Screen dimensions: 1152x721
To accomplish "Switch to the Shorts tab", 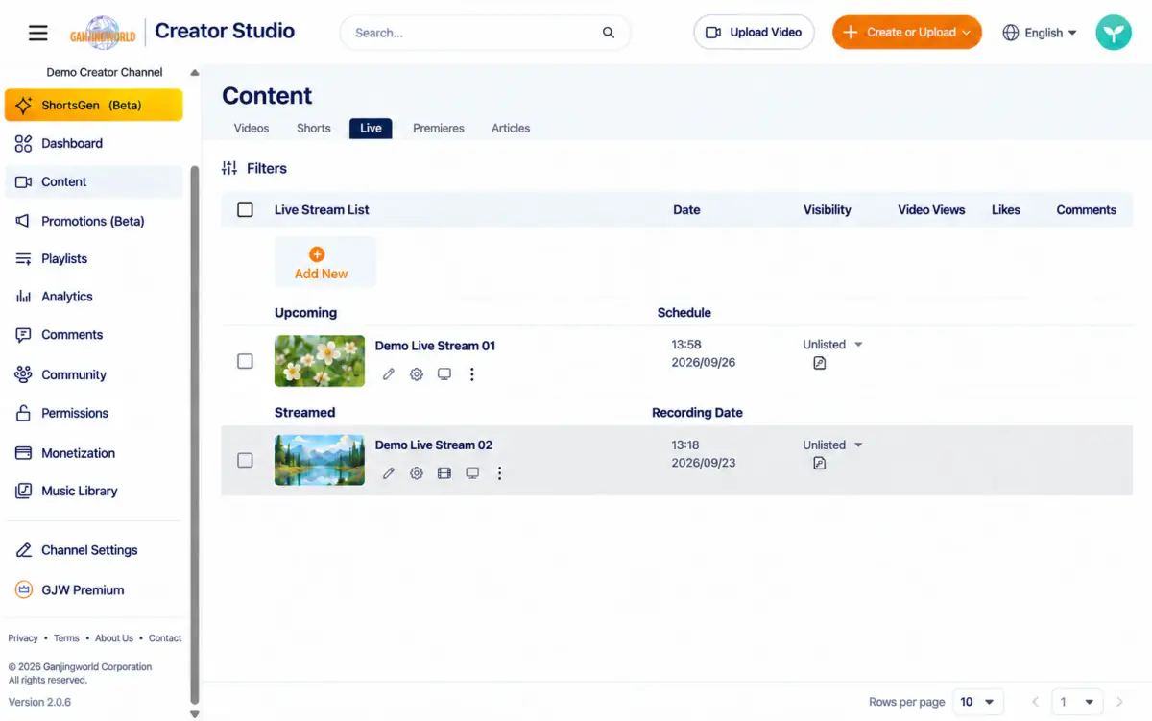I will 314,129.
